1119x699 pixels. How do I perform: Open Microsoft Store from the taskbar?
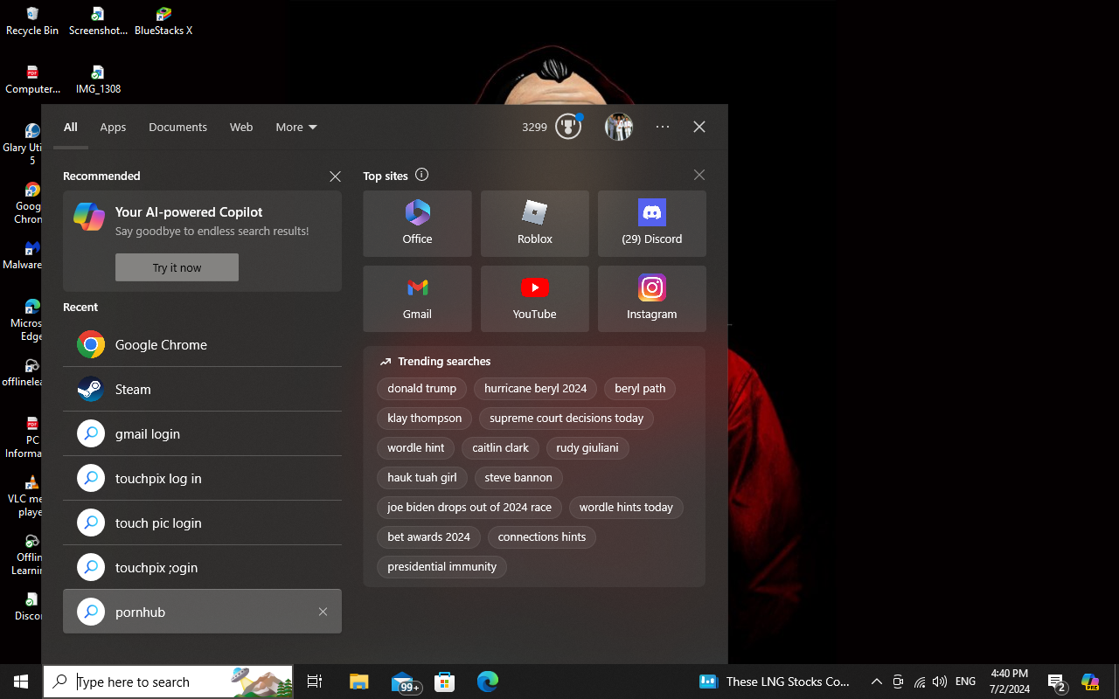click(445, 682)
